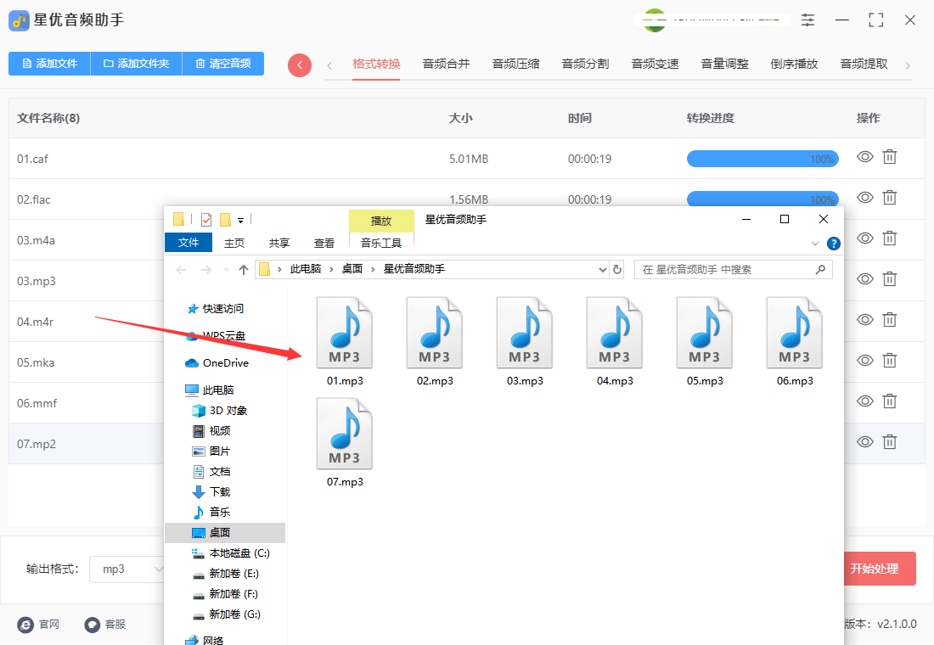934x645 pixels.
Task: Click the 客服 customer service link
Action: (104, 624)
